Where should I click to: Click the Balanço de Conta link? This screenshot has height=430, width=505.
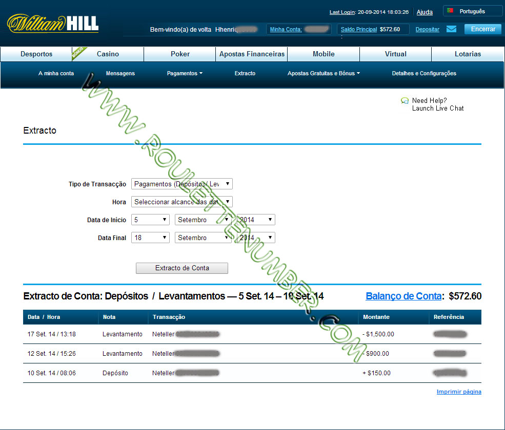403,296
